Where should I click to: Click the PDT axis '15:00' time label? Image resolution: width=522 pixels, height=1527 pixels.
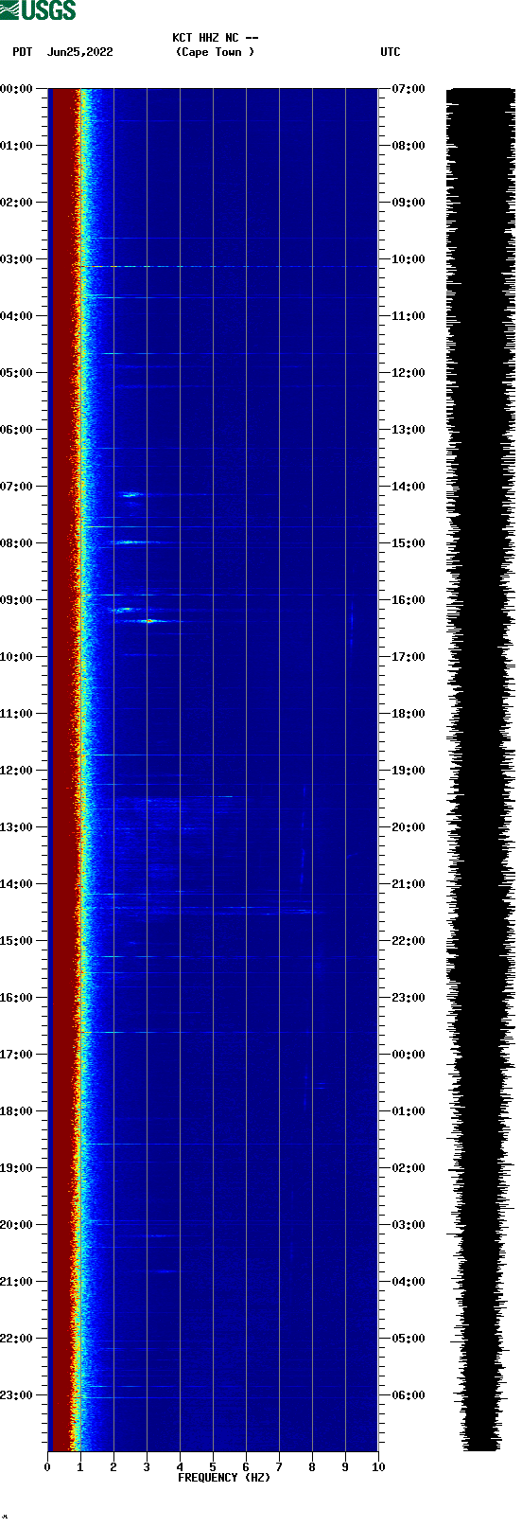point(17,941)
